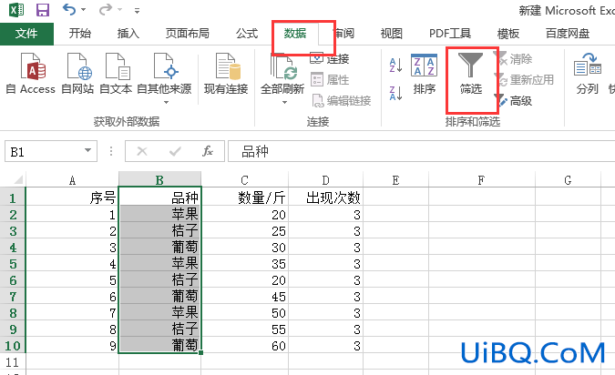615x375 pixels.
Task: Open the PDF工具 tab
Action: (x=450, y=34)
